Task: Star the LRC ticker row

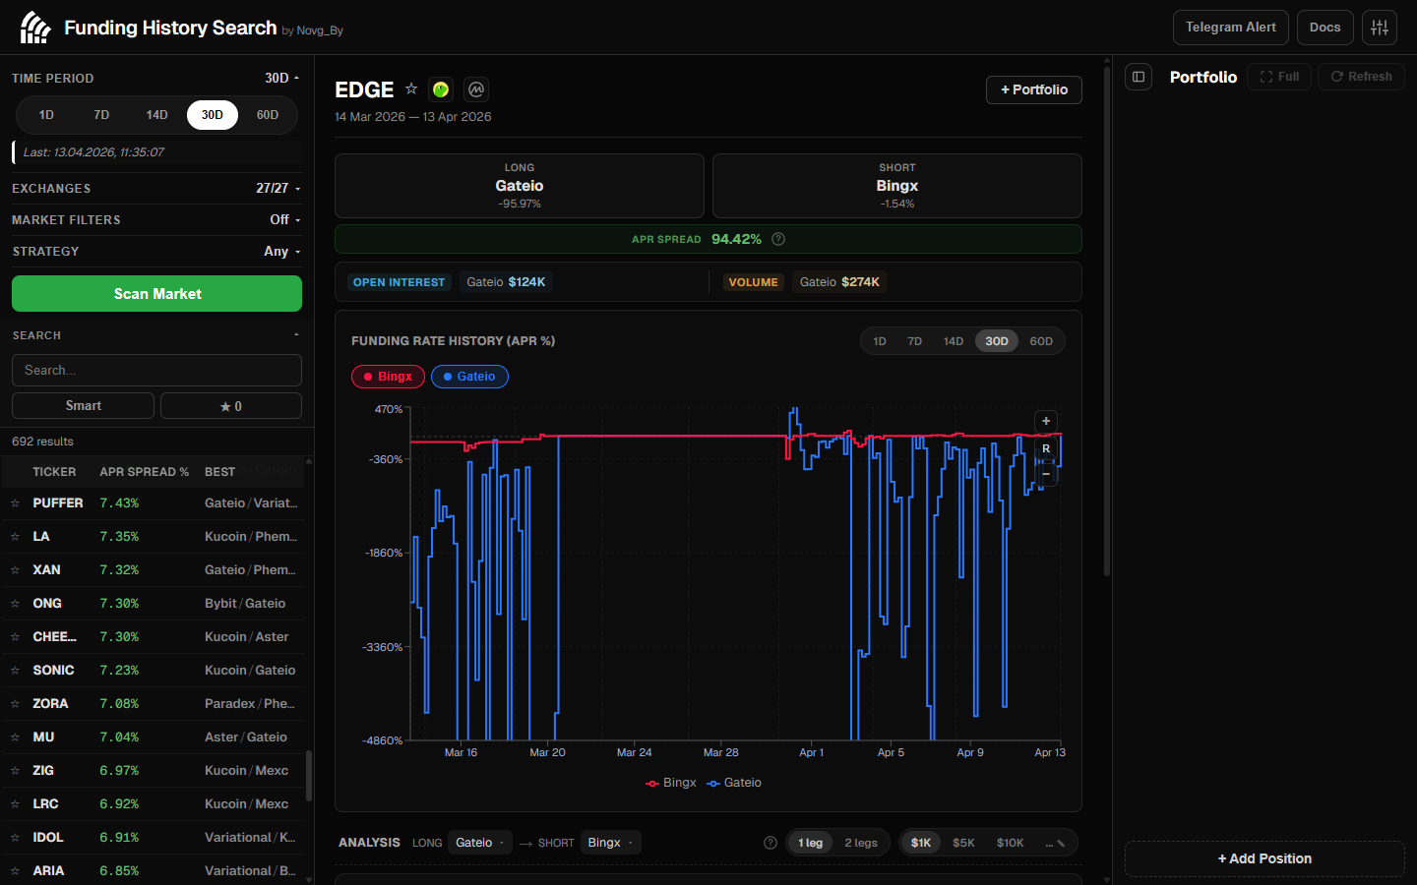Action: point(15,804)
